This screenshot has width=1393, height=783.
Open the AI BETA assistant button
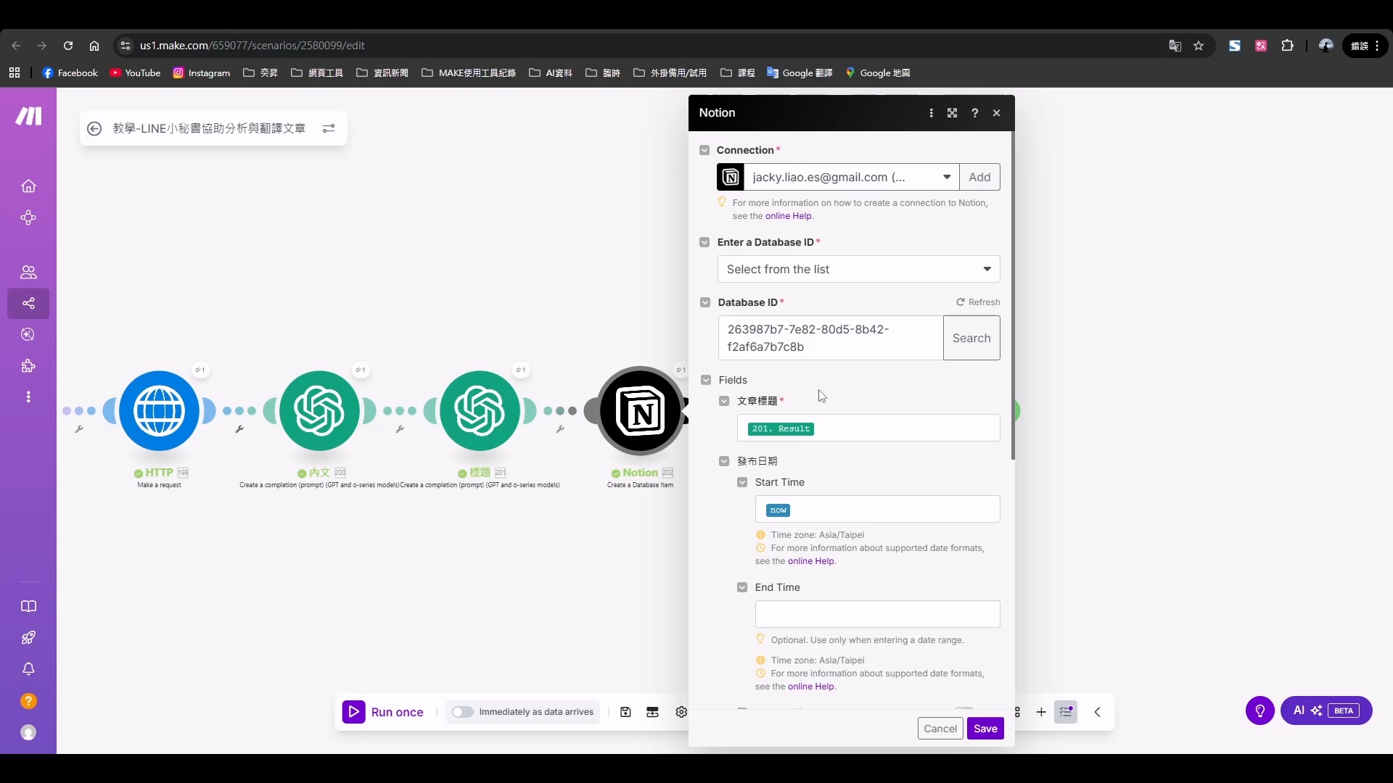[1326, 710]
